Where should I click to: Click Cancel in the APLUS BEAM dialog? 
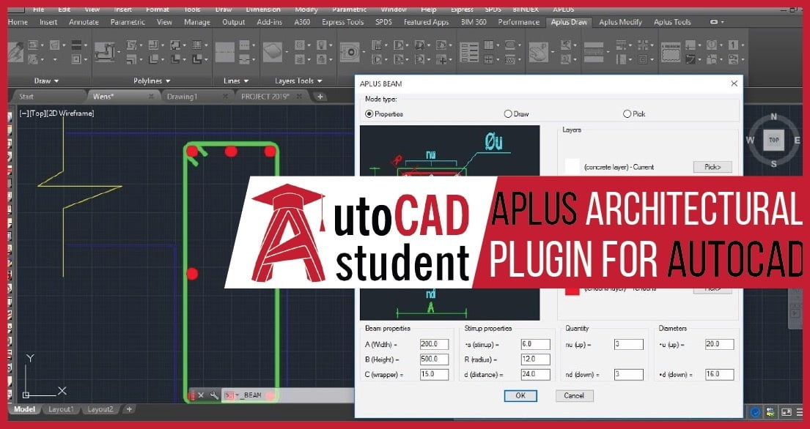coord(575,395)
